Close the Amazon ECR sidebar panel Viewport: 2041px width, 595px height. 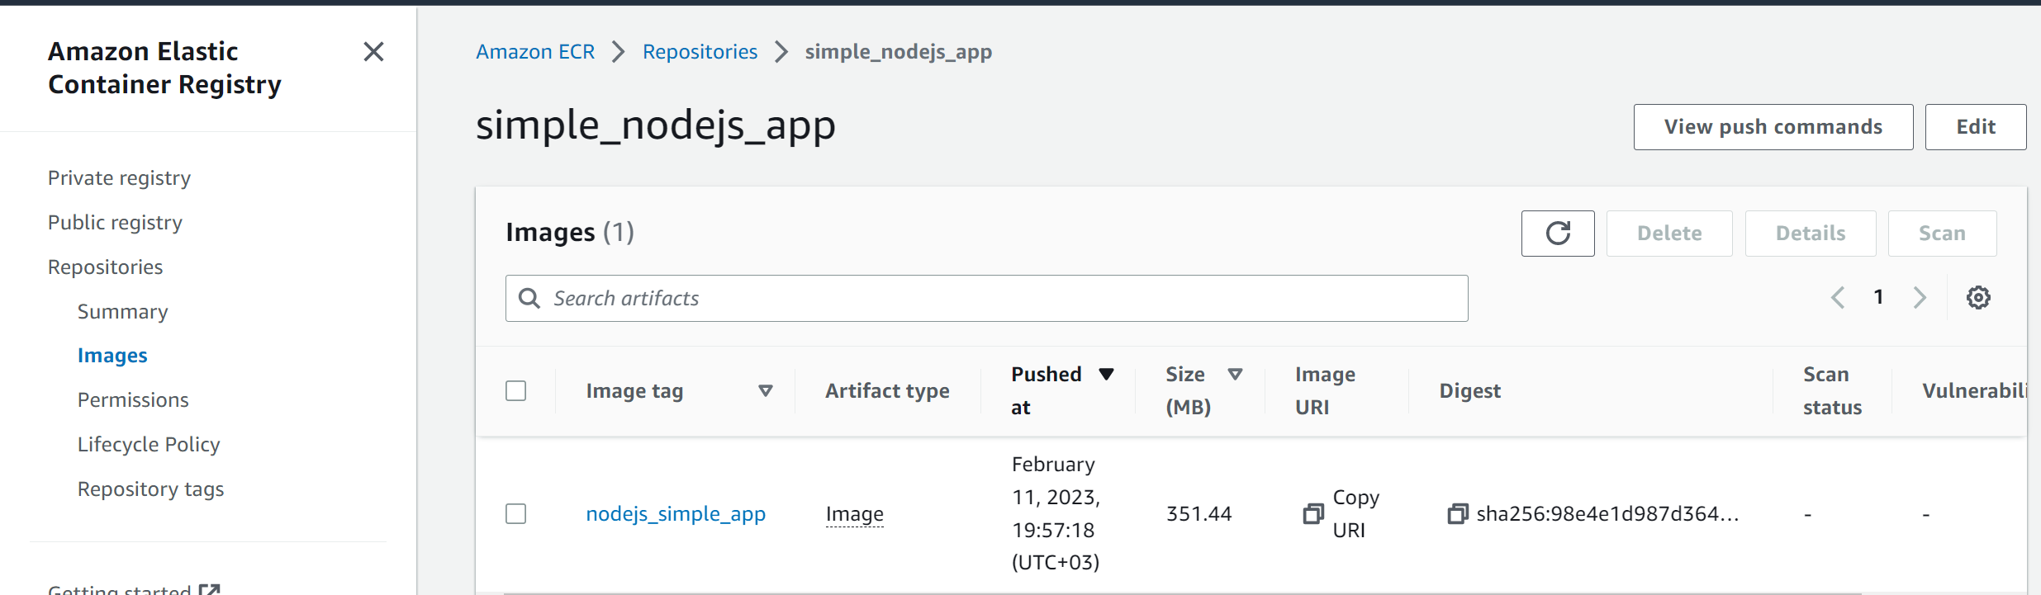pyautogui.click(x=373, y=52)
